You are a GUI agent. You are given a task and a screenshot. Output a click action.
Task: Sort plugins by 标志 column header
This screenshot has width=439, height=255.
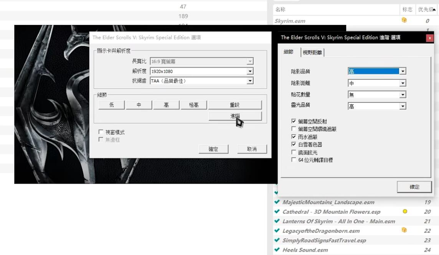(408, 10)
